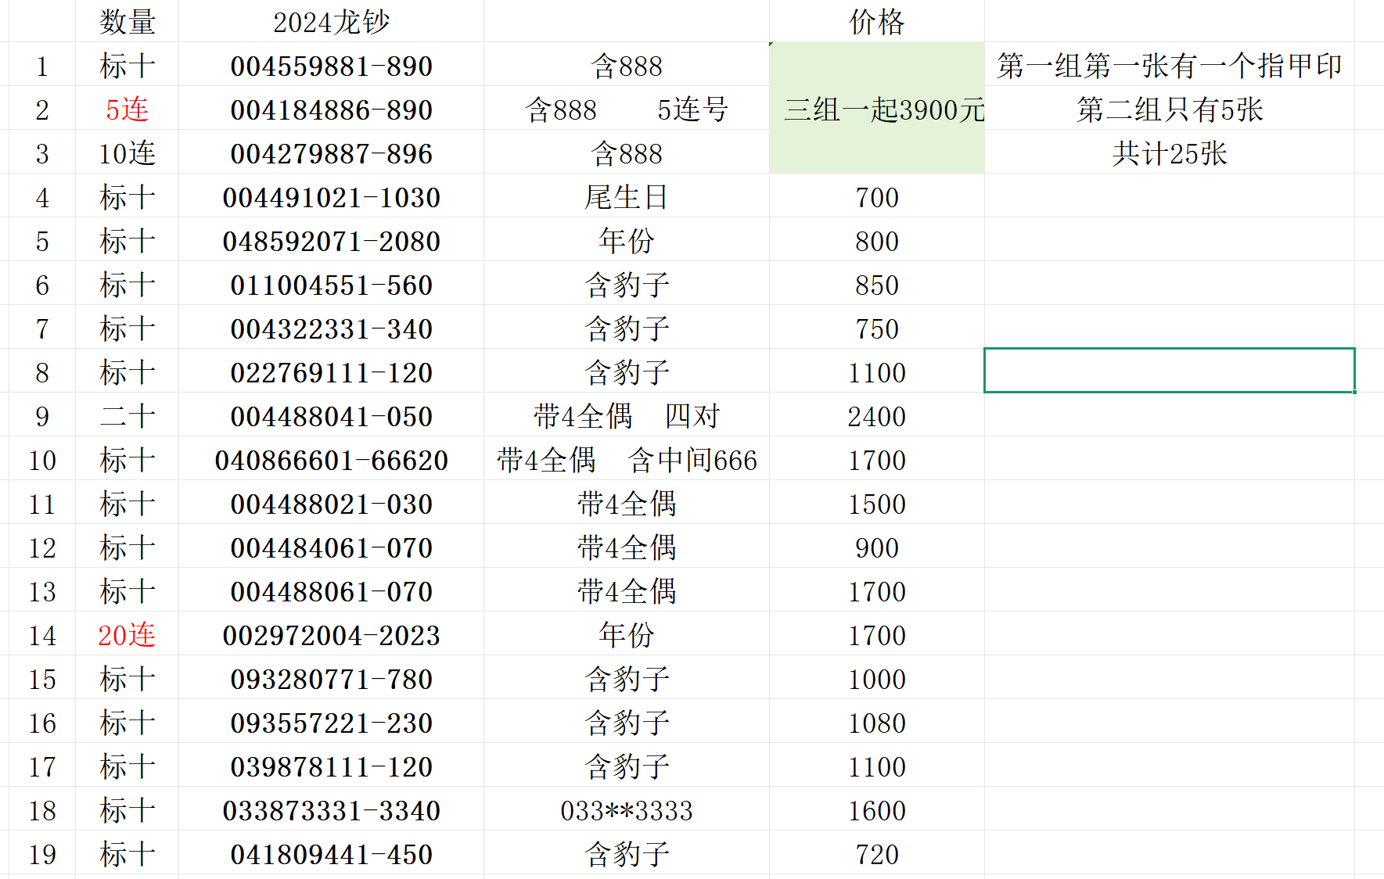Select the header cell 2024龙钞

(331, 22)
